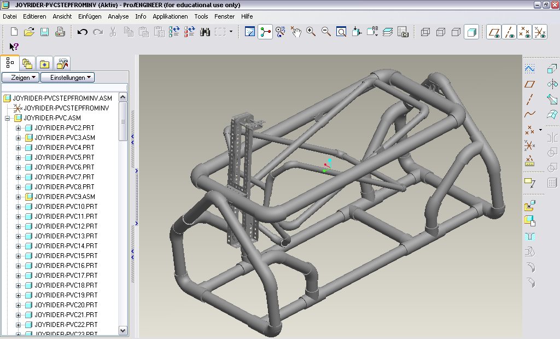This screenshot has width=560, height=339.
Task: Click the Zoom In magnifier icon
Action: 311,32
